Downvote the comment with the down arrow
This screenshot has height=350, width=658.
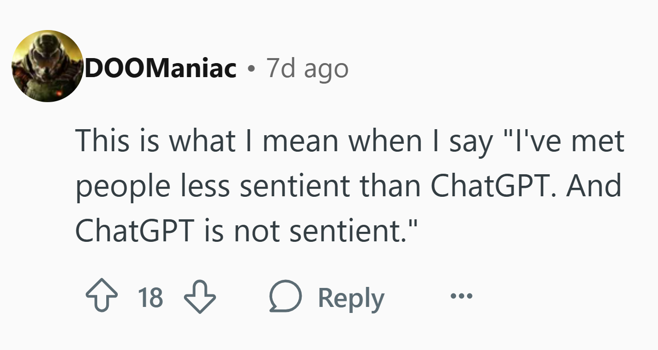(x=199, y=298)
